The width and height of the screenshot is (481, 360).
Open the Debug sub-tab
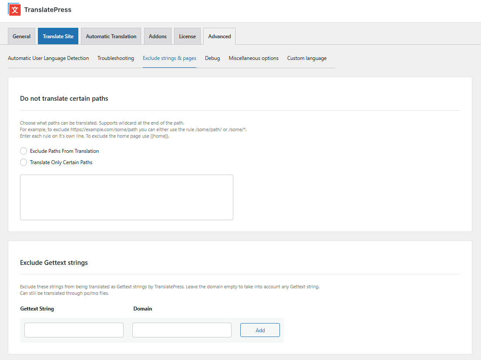tap(212, 58)
